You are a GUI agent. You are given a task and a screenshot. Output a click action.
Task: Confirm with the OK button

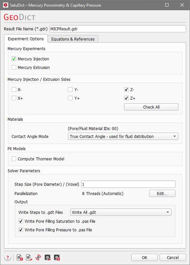pyautogui.click(x=144, y=257)
